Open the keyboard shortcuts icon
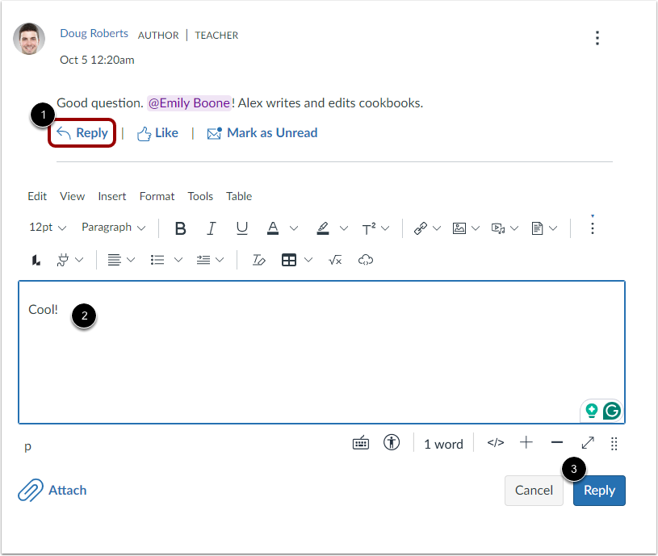This screenshot has height=556, width=658. pyautogui.click(x=361, y=442)
